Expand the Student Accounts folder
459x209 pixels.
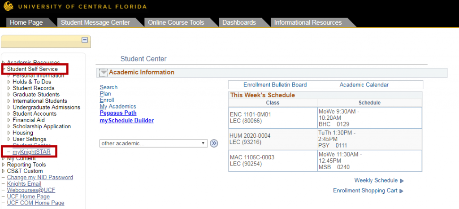pos(9,113)
